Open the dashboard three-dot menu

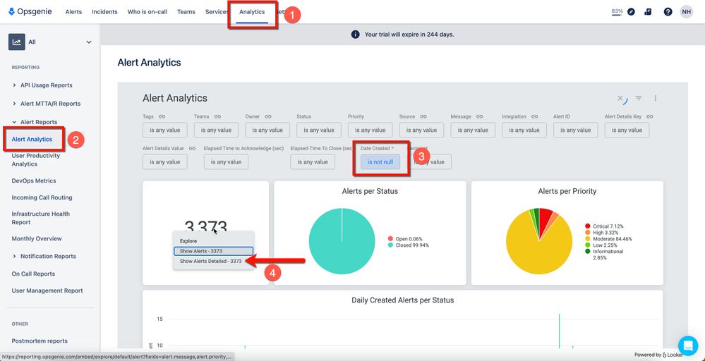pyautogui.click(x=656, y=98)
